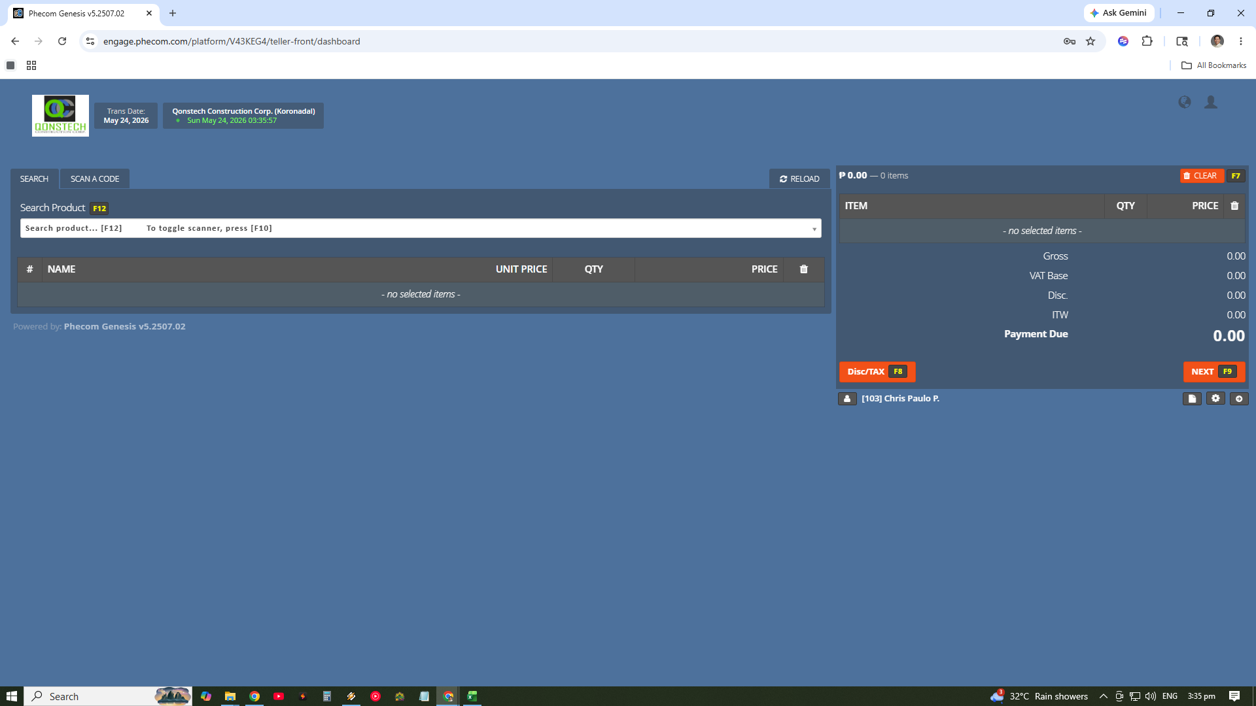Switch to the SEARCH tab
The width and height of the screenshot is (1256, 706).
click(x=34, y=178)
